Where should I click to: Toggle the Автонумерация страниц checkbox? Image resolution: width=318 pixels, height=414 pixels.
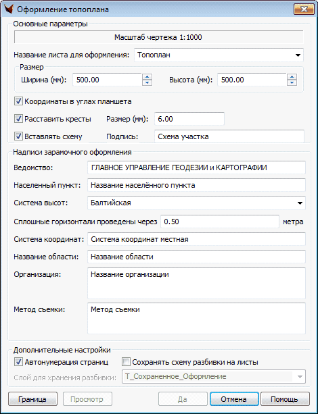(18, 362)
